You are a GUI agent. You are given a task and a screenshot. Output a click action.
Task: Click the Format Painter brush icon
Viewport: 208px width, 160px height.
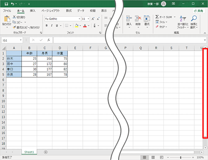coord(14,27)
